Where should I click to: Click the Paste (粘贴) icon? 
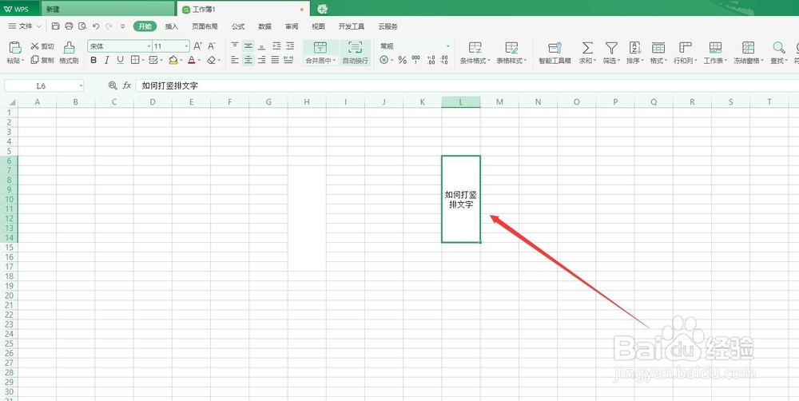pos(15,47)
